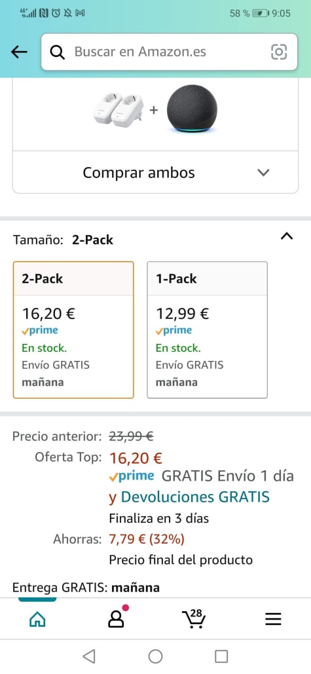Tap Android home circle button
This screenshot has width=311, height=674.
click(156, 656)
